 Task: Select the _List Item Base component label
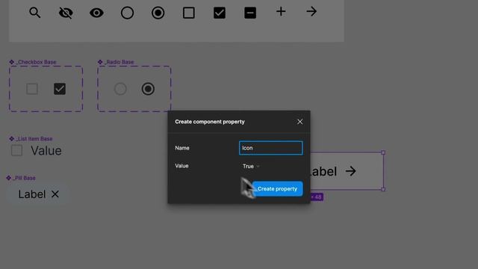point(34,139)
